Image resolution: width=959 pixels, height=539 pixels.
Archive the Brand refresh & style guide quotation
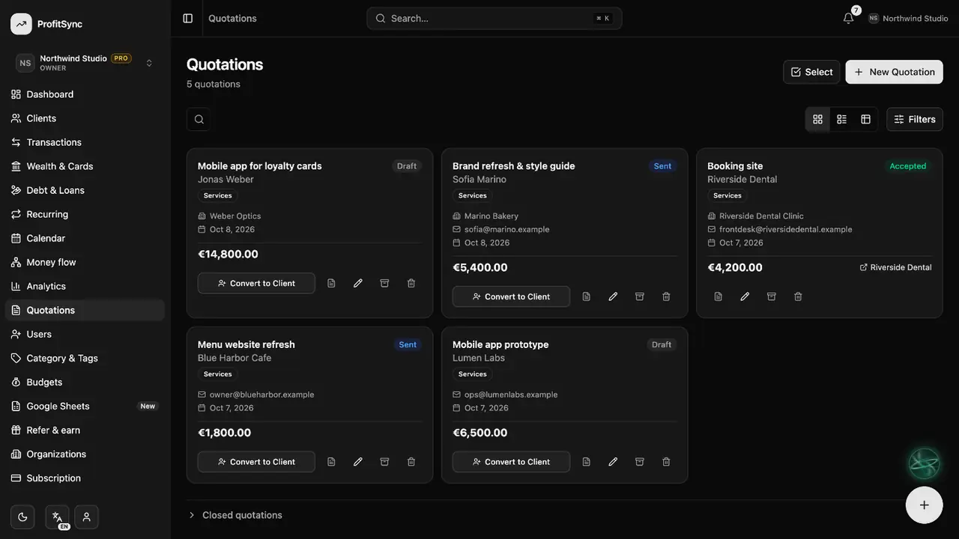click(x=640, y=296)
